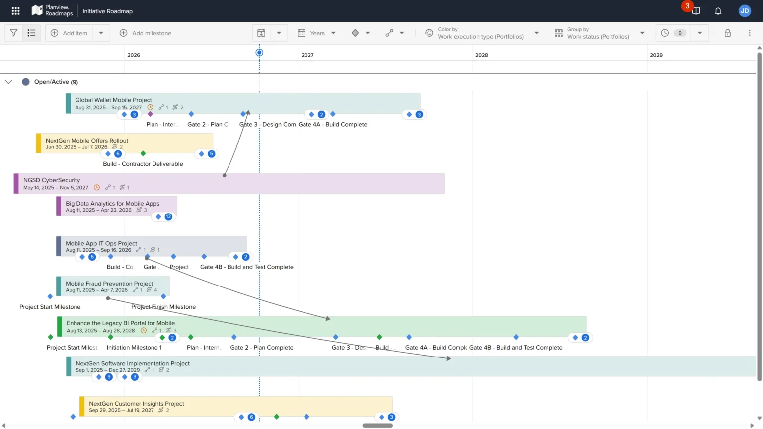This screenshot has height=429, width=763.
Task: Collapse the Open/Active group
Action: [8, 82]
